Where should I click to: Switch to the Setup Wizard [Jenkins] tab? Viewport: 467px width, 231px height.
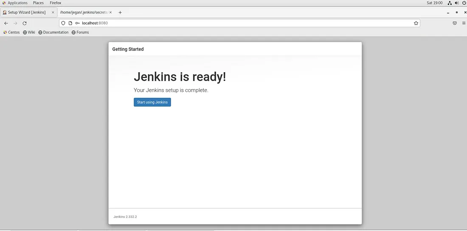(28, 12)
